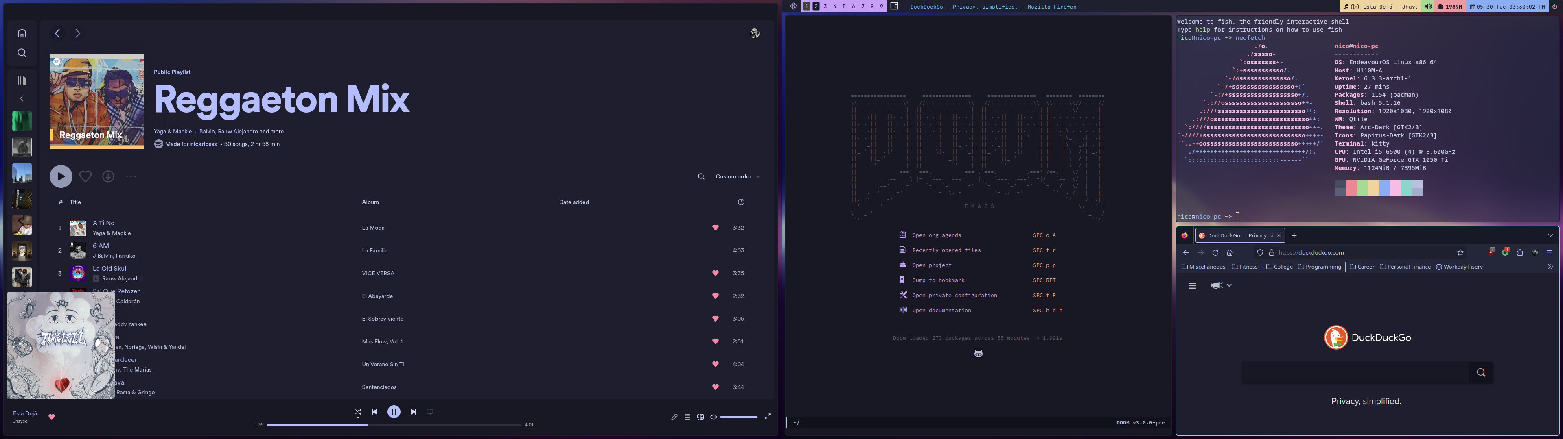Screen dimensions: 1563x439
Task: Adjust the Spotify volume slider
Action: (739, 417)
